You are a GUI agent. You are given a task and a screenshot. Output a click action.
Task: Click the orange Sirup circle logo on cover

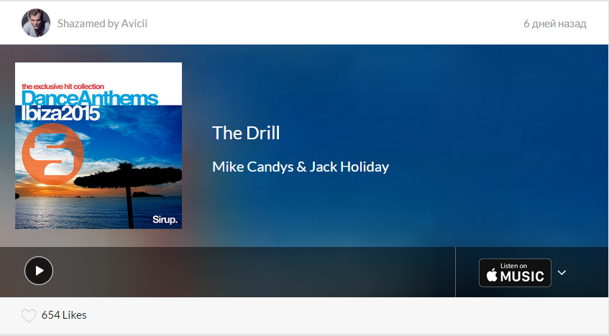(x=52, y=154)
